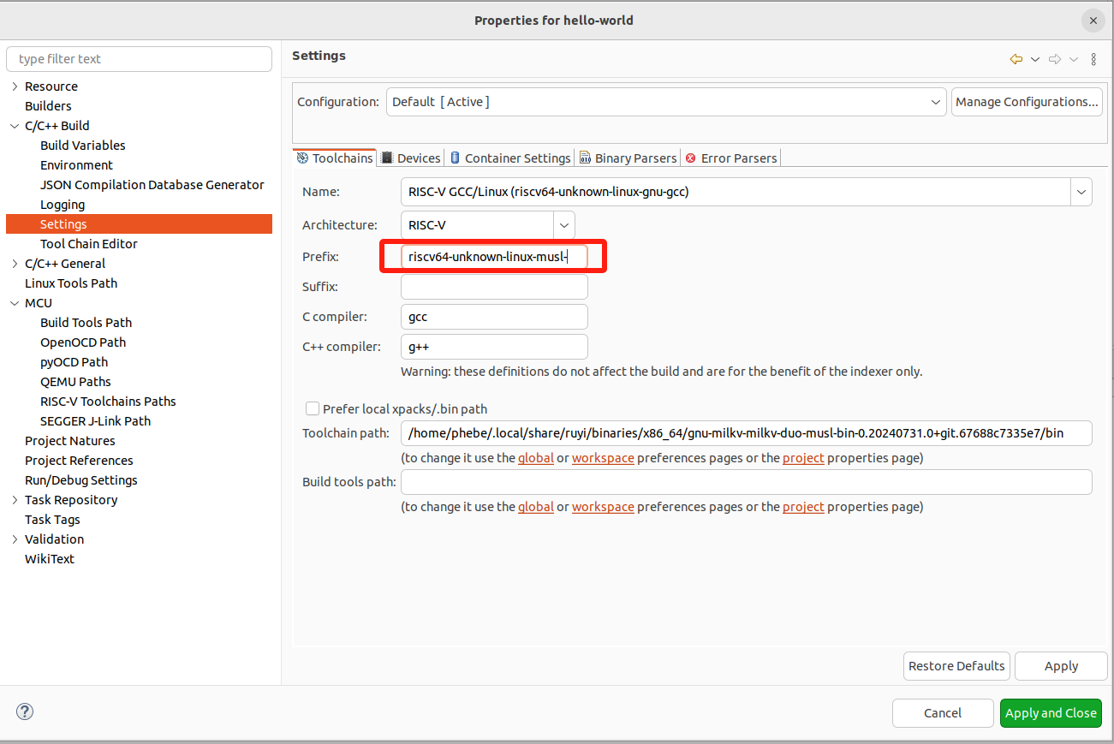The image size is (1114, 744).
Task: Select SEGGER J-Link Path in the tree
Action: click(x=96, y=421)
